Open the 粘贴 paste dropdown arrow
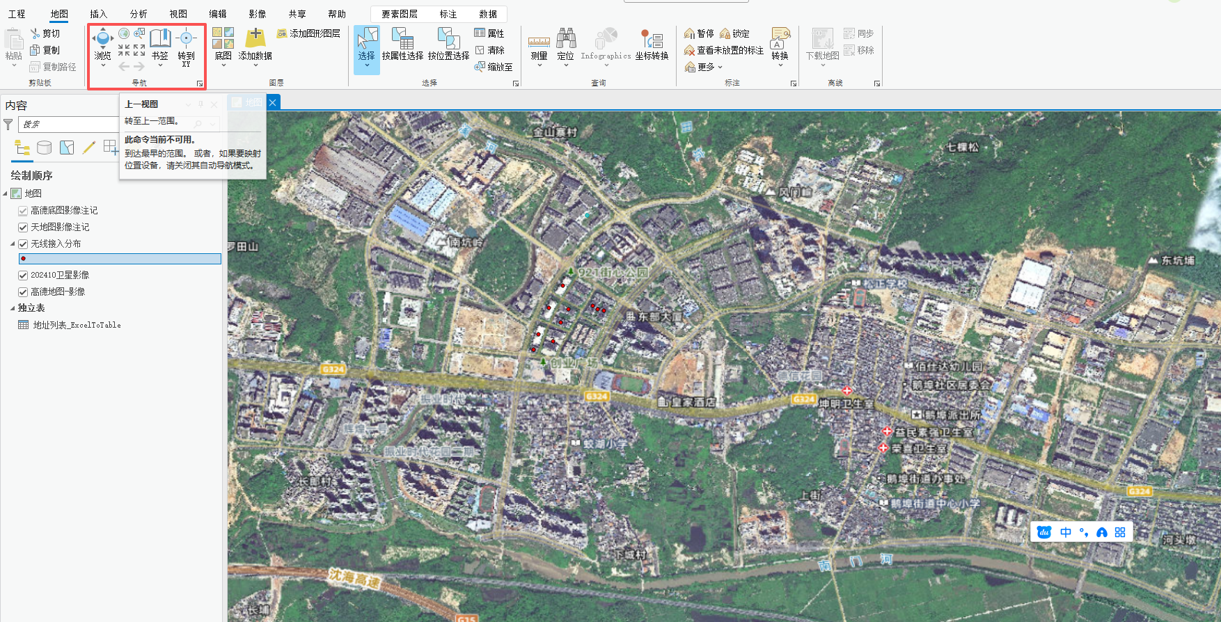The width and height of the screenshot is (1221, 622). [14, 65]
